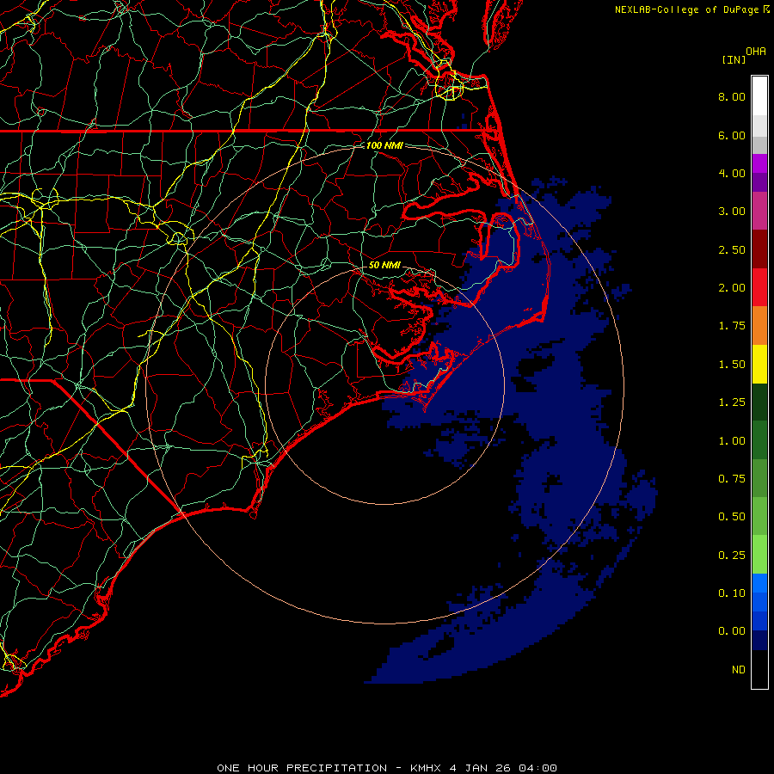Viewport: 774px width, 774px height.
Task: Click the yellow 1.50 inch legend swatch
Action: coord(759,365)
